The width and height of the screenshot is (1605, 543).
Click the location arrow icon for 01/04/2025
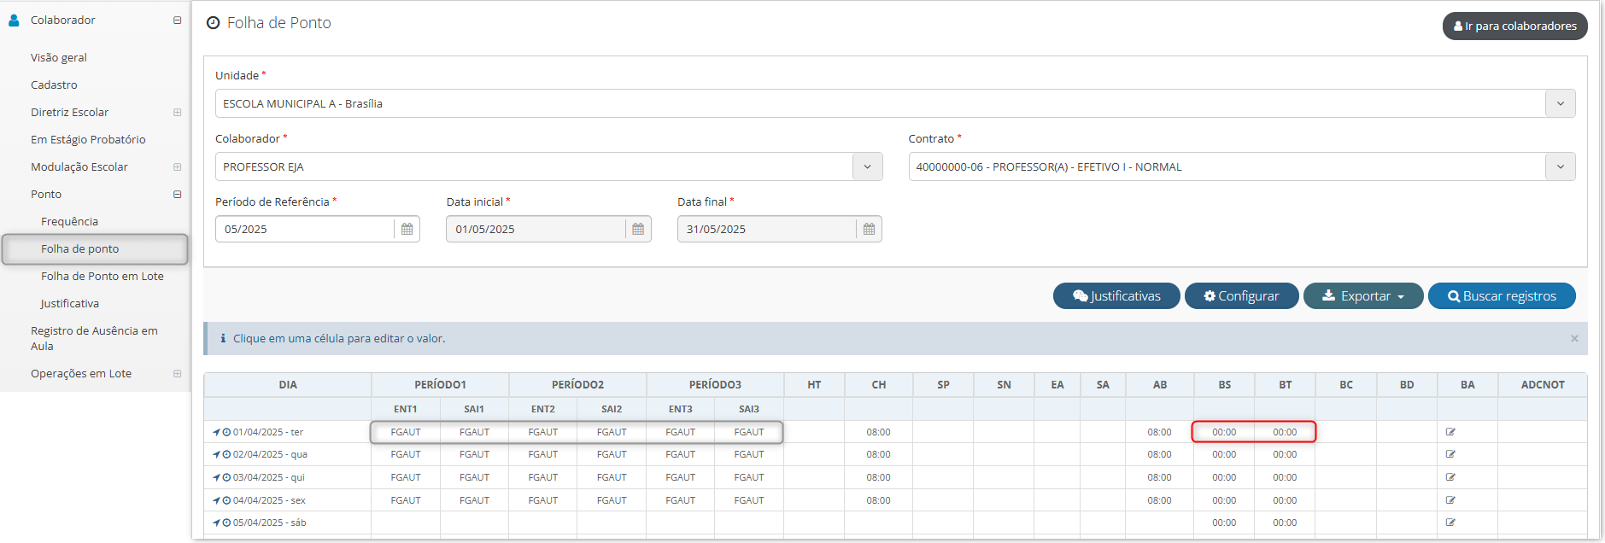click(x=216, y=432)
